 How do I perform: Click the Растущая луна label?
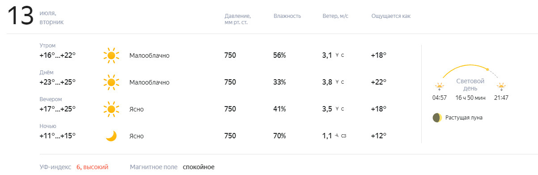[464, 118]
